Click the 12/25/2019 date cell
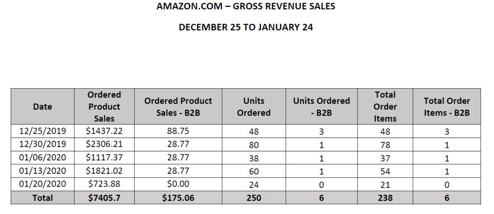Screen dimensions: 494x214 pyautogui.click(x=42, y=131)
